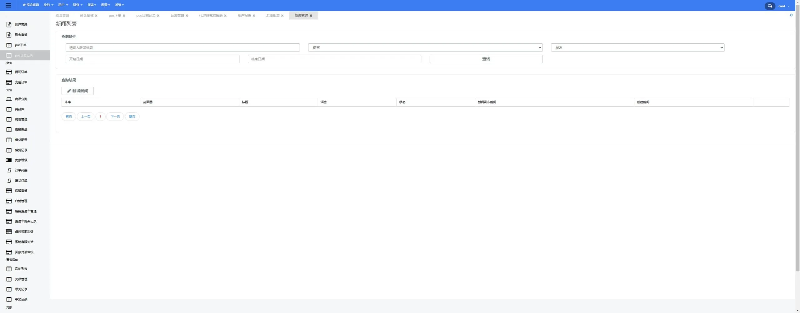Viewport: 800px width, 313px height.
Task: Open 提现订单 sidebar icon
Action: coord(9,72)
